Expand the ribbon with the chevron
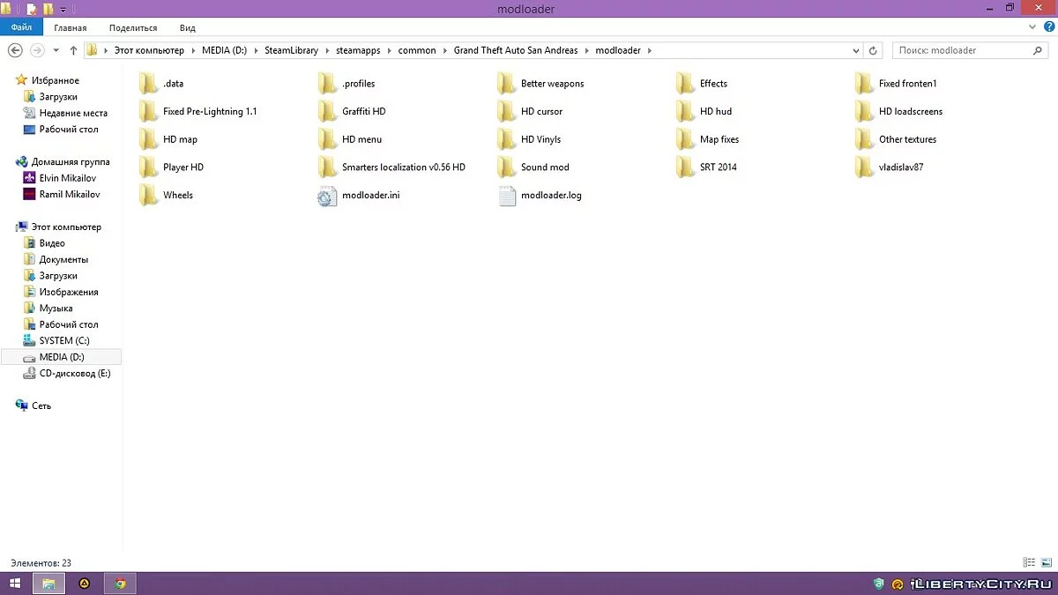 (1032, 28)
